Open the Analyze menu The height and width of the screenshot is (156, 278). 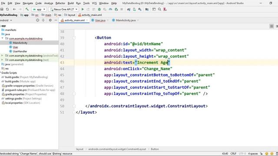click(x=49, y=3)
